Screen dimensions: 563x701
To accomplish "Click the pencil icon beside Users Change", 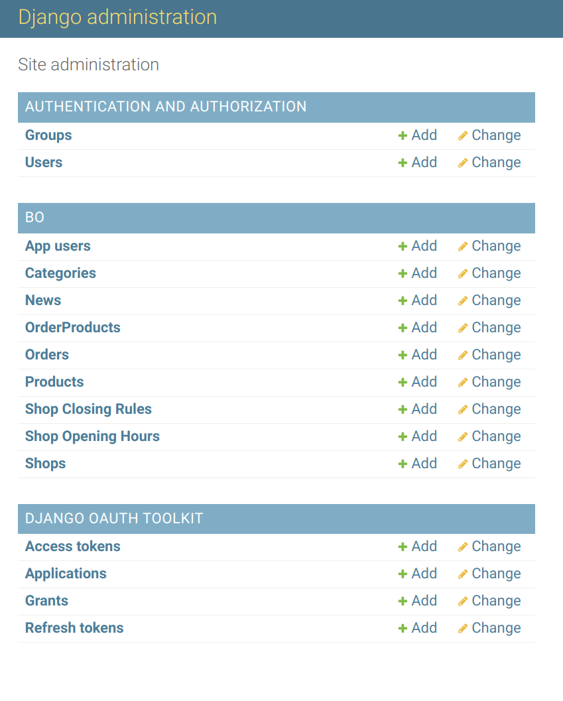I will coord(463,162).
